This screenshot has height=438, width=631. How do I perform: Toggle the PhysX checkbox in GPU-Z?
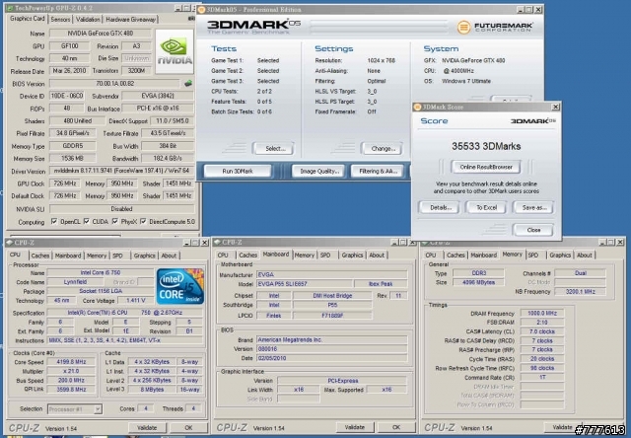115,221
